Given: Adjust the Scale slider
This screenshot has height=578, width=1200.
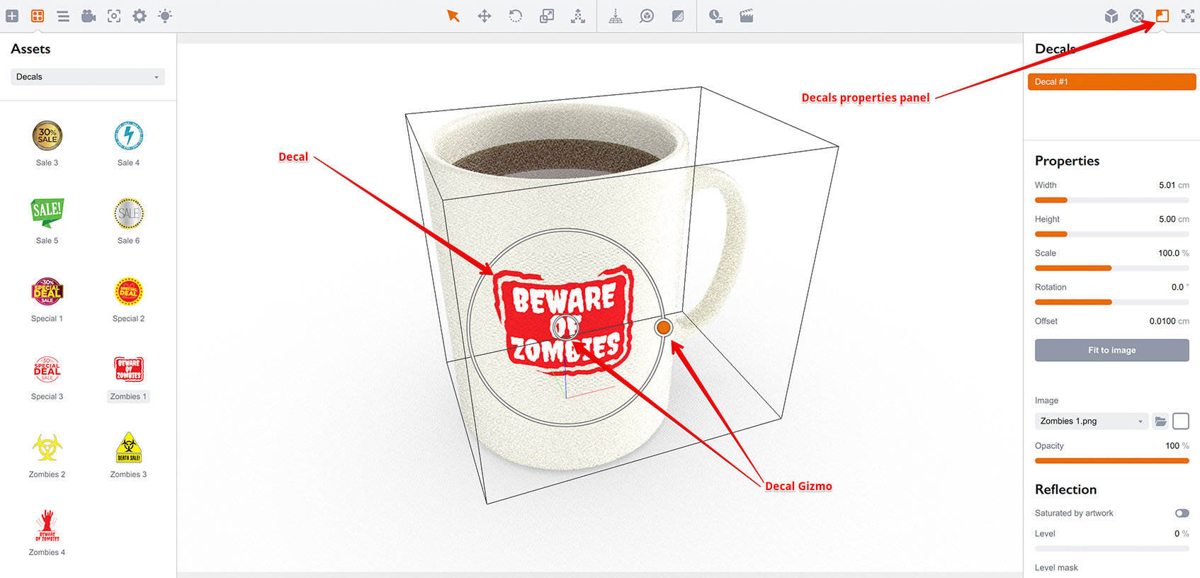Looking at the screenshot, I should [x=1112, y=268].
